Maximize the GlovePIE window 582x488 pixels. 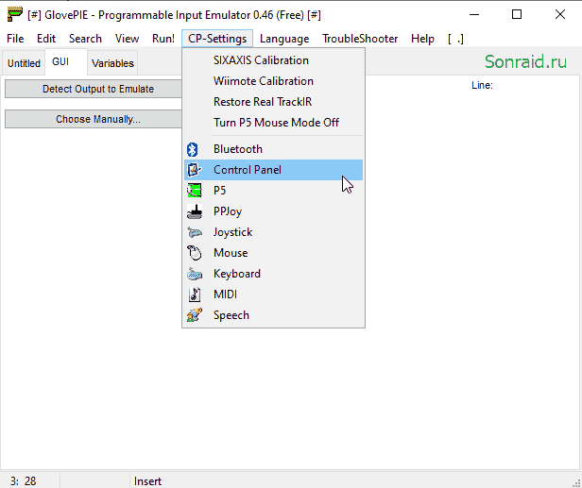click(x=517, y=15)
